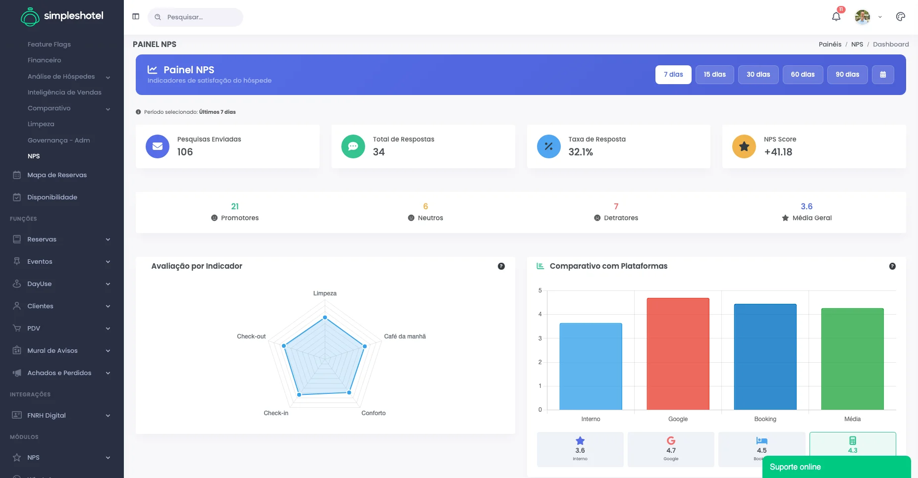This screenshot has width=918, height=478.
Task: Click the Pesquisas Enviadas envelope icon
Action: click(158, 146)
